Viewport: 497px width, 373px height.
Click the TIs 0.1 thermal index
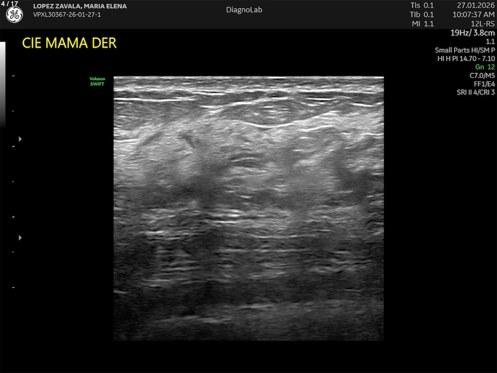pyautogui.click(x=422, y=5)
